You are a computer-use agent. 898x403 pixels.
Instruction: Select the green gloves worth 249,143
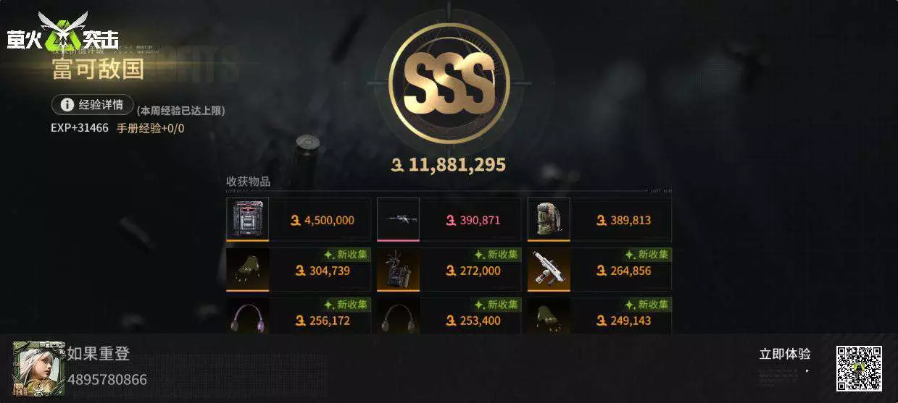(x=599, y=316)
